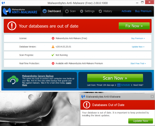Click the Fix Now button
155x126 pixels.
[x=134, y=26]
